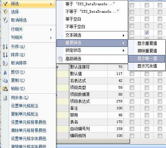Click the clipboard icon for 粘贴
166x148 pixels.
pyautogui.click(x=5, y=89)
